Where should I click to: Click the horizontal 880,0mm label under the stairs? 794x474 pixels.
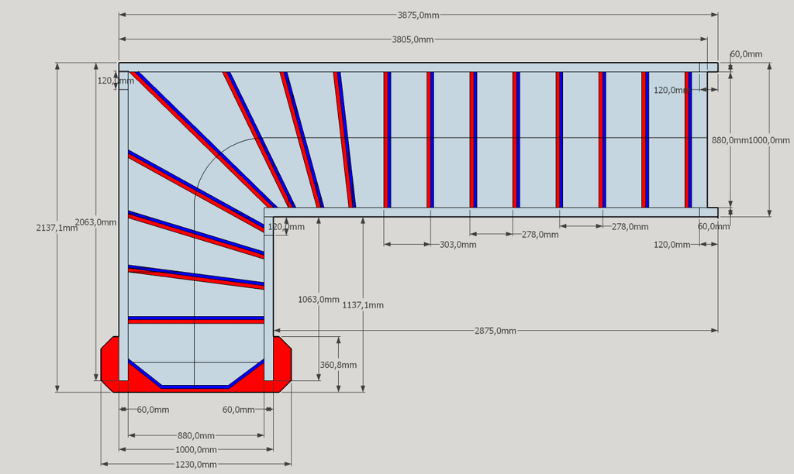pos(196,435)
